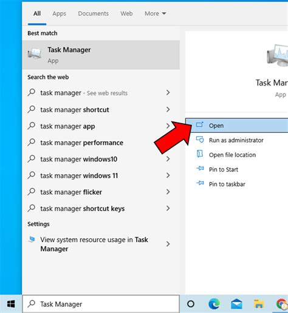Image resolution: width=288 pixels, height=313 pixels.
Task: Click the magnifier icon beside 'task manager shortcut'
Action: pyautogui.click(x=32, y=109)
